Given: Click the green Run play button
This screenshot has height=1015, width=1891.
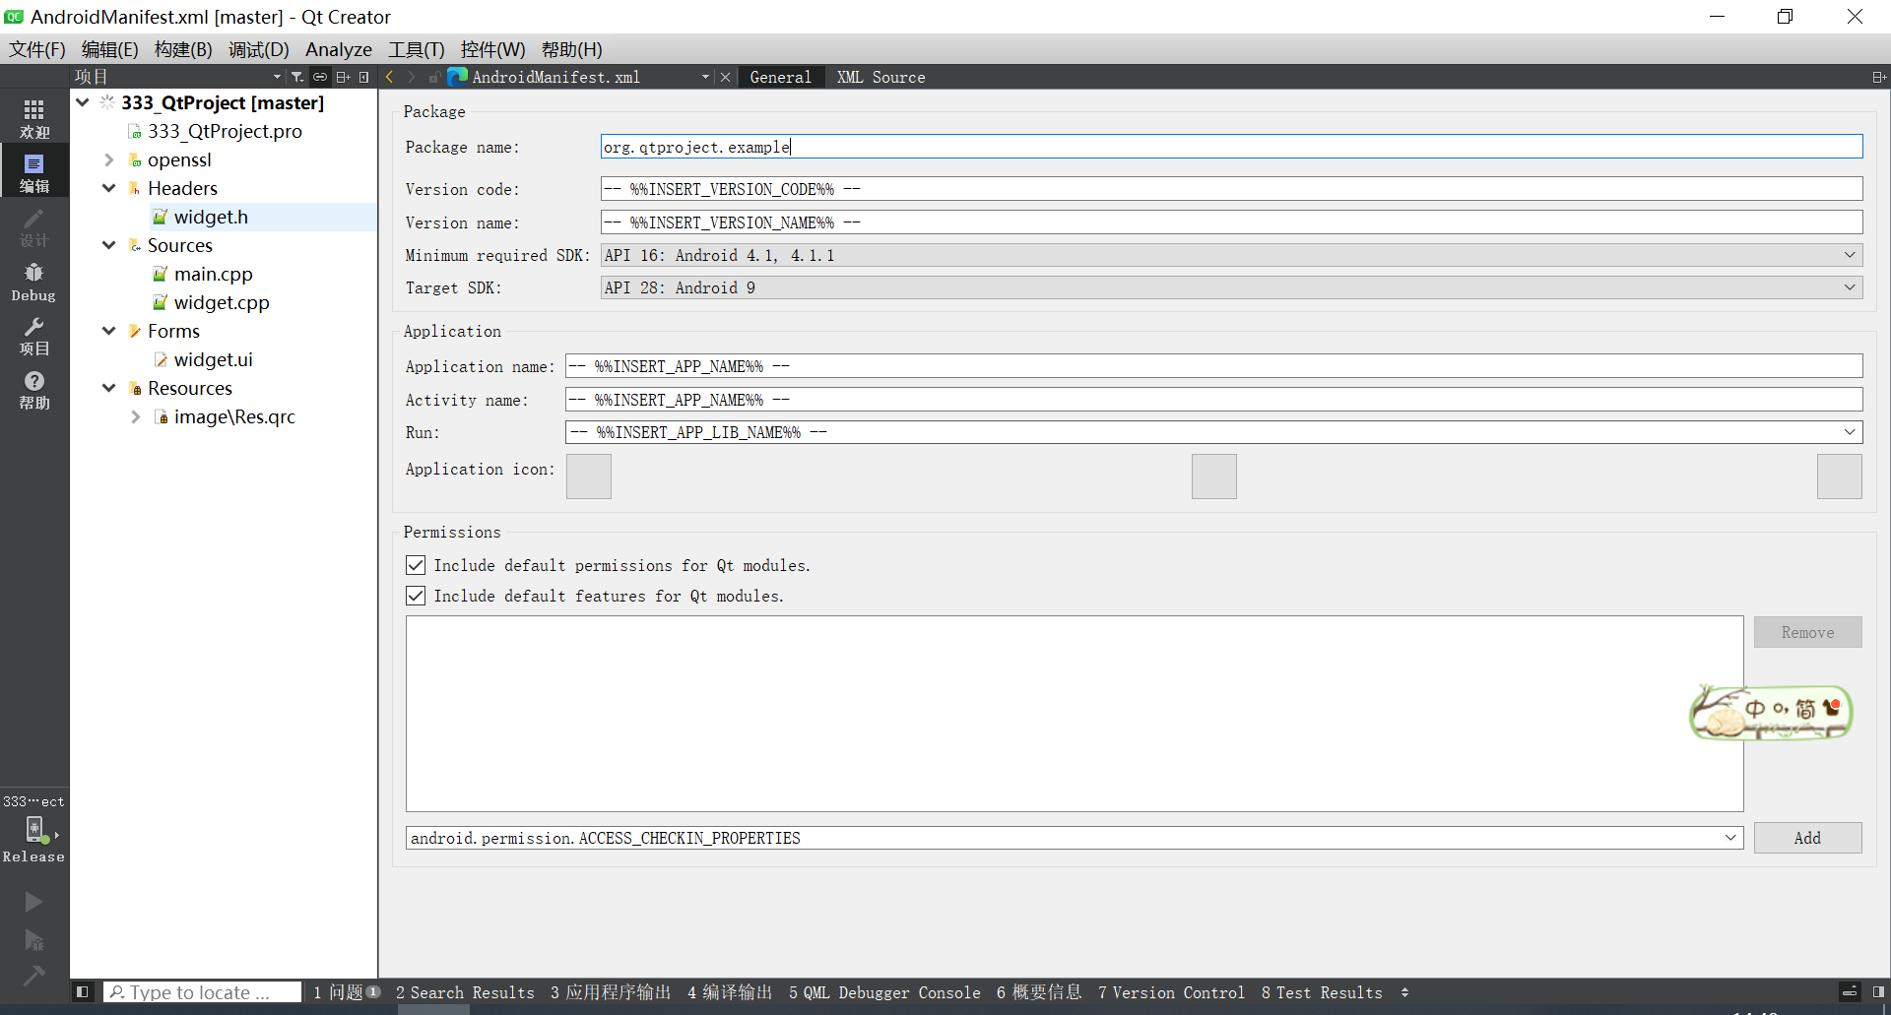Looking at the screenshot, I should (33, 901).
